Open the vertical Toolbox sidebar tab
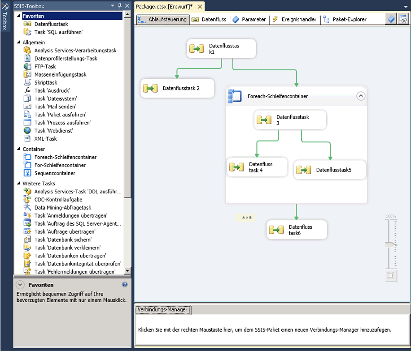This screenshot has height=351, width=411. 5,18
